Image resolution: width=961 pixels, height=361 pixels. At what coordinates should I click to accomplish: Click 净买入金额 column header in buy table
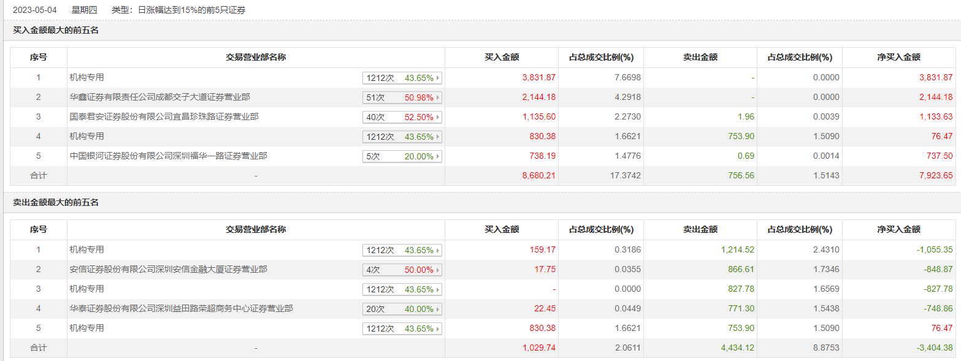(898, 58)
